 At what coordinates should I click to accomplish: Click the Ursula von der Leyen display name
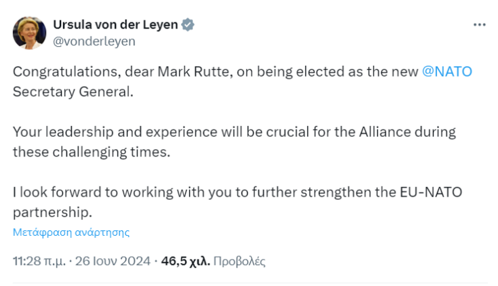[115, 25]
